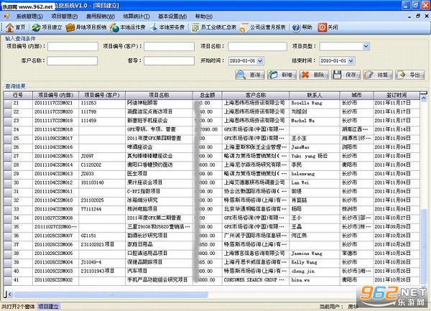This screenshot has height=311, width=431.
Task: Sort by 城市 column header
Action: (x=356, y=96)
